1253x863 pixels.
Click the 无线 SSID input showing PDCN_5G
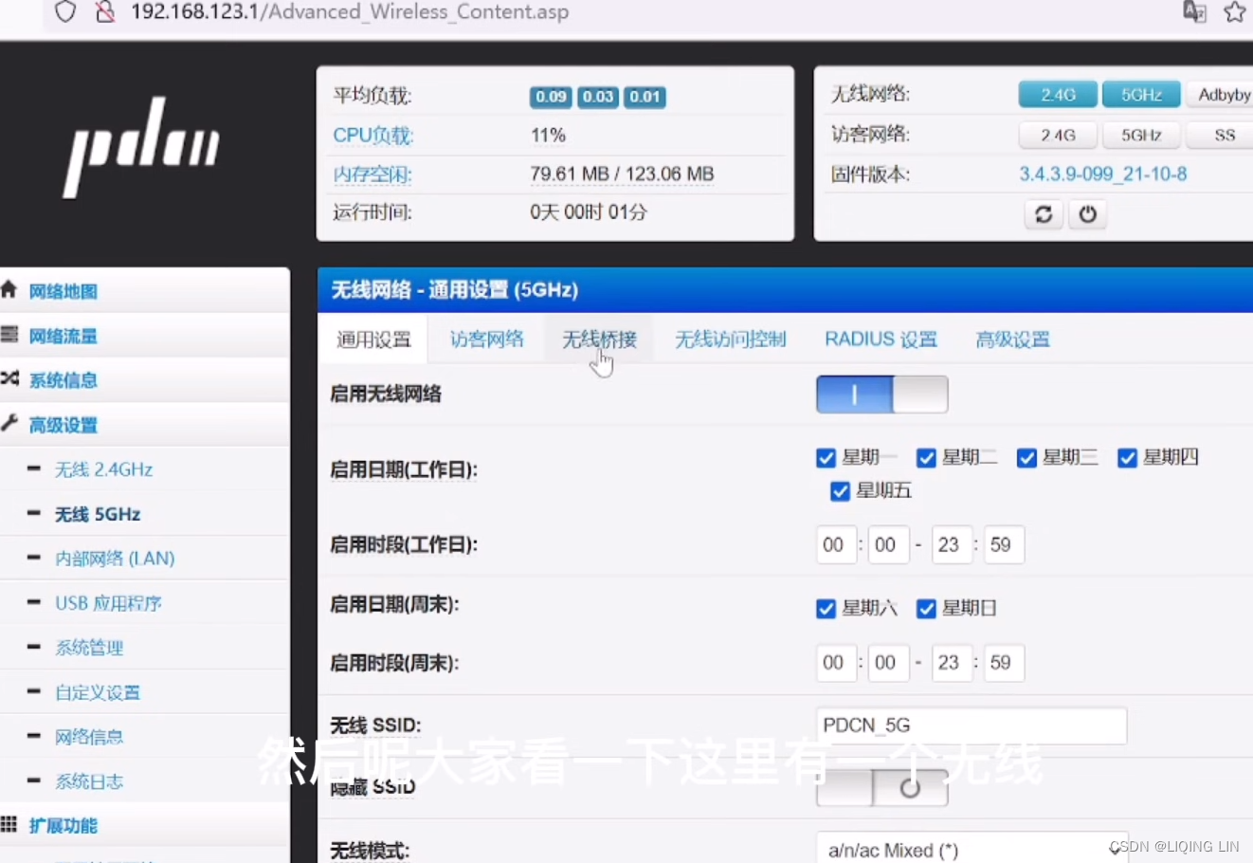[x=971, y=725]
